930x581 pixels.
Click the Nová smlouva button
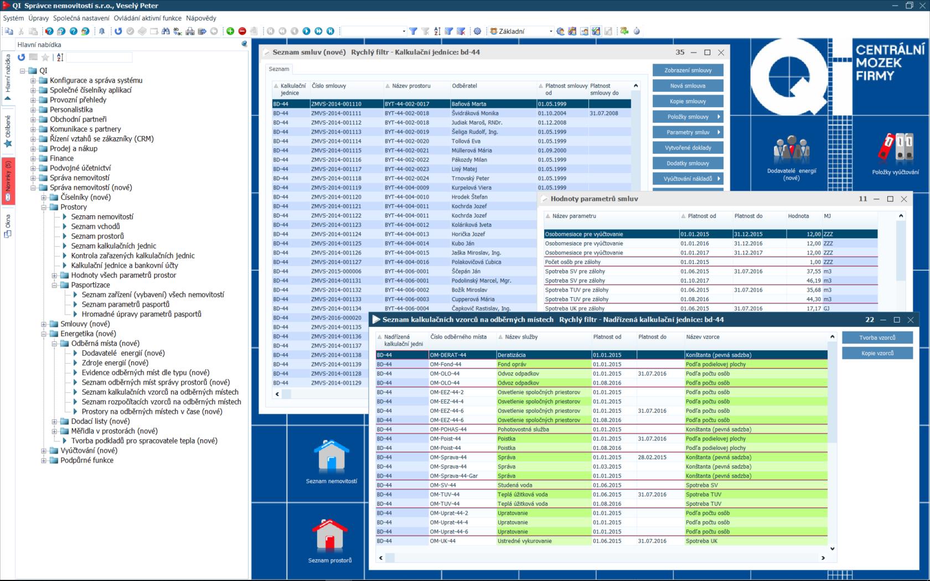tap(688, 86)
